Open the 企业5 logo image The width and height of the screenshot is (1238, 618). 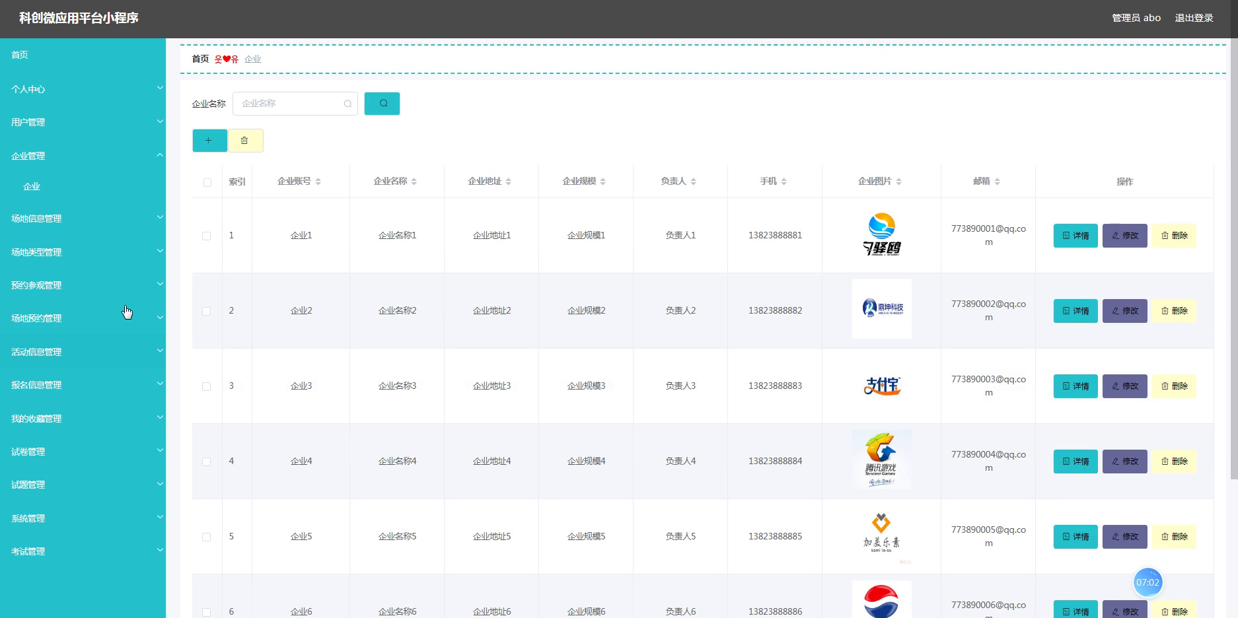(882, 535)
